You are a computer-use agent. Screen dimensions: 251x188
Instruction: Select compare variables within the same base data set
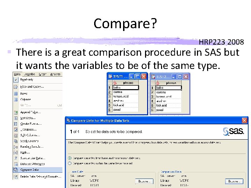click(x=70, y=163)
